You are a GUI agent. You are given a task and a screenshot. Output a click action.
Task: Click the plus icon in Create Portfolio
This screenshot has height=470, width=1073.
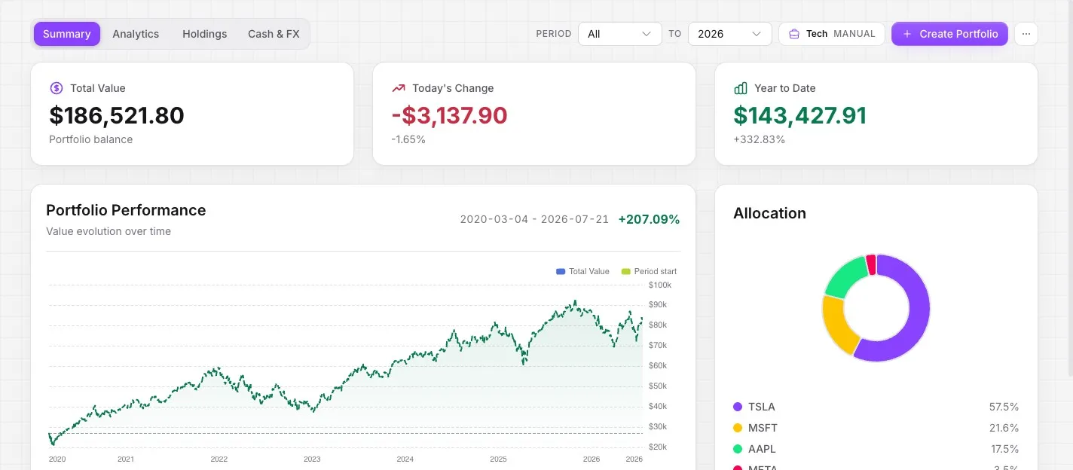click(907, 34)
